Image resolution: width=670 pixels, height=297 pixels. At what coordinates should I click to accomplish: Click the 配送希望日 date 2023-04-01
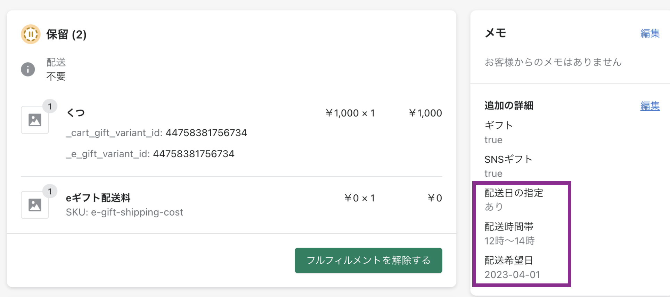(x=512, y=275)
